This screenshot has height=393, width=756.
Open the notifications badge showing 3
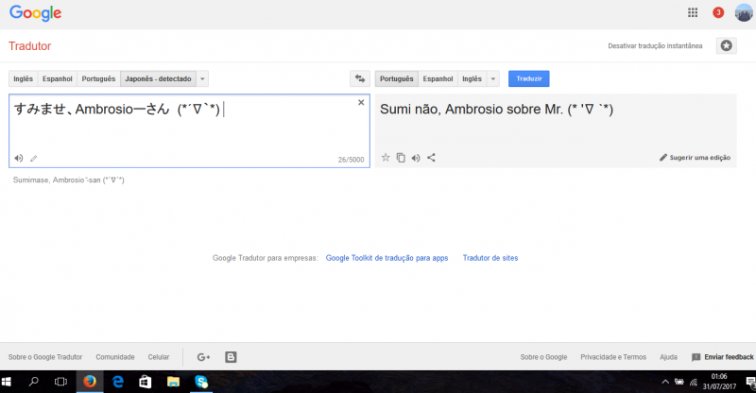[718, 12]
